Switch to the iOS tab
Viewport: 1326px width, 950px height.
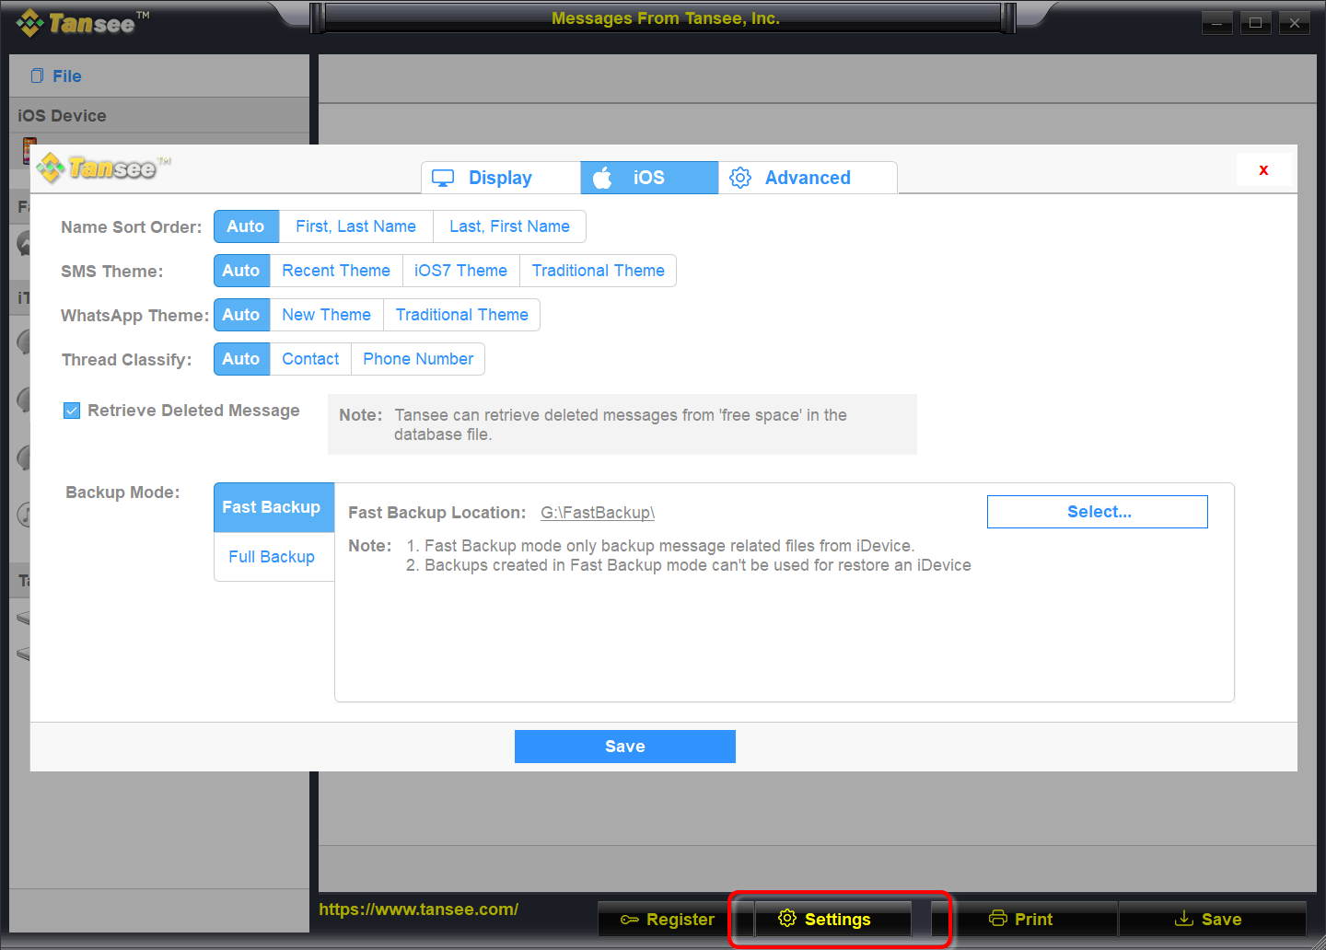click(649, 178)
